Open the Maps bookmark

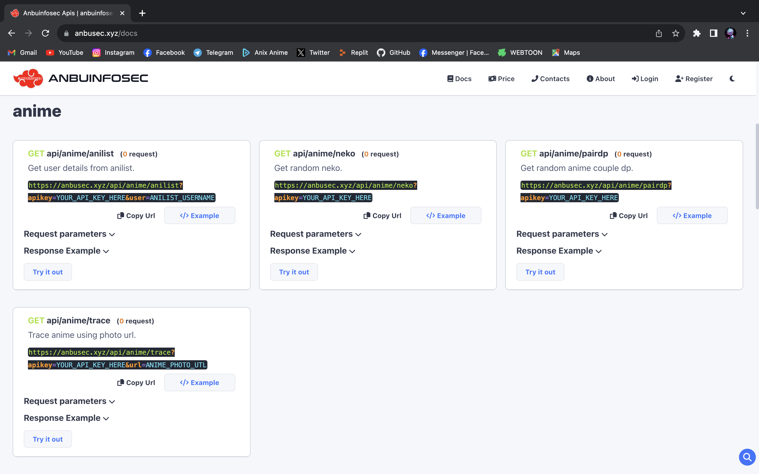coord(566,53)
